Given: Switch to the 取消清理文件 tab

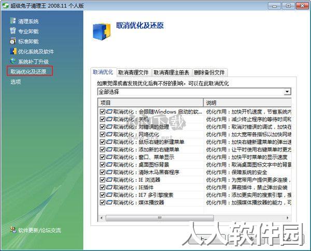Looking at the screenshot, I should pos(134,72).
